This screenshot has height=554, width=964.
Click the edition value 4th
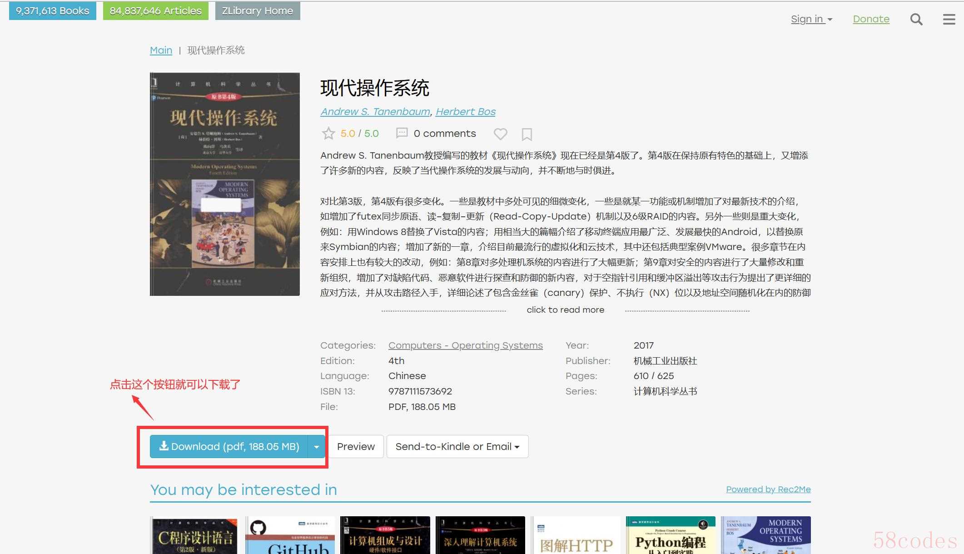(x=396, y=361)
